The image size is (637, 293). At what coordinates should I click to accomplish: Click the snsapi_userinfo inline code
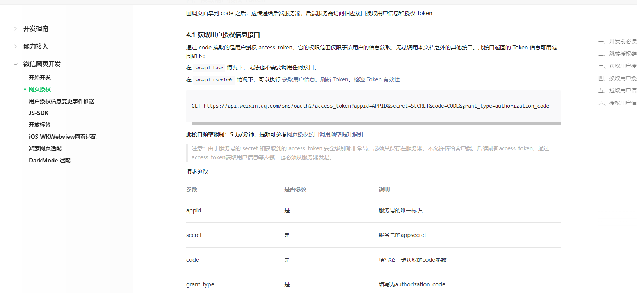(x=214, y=80)
